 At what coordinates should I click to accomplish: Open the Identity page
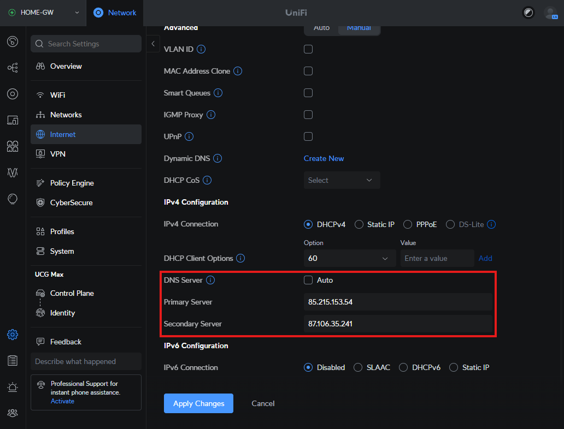coord(86,313)
